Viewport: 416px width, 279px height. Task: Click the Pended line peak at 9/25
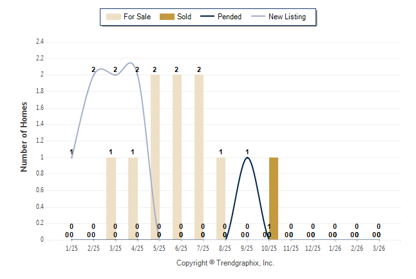(x=247, y=157)
